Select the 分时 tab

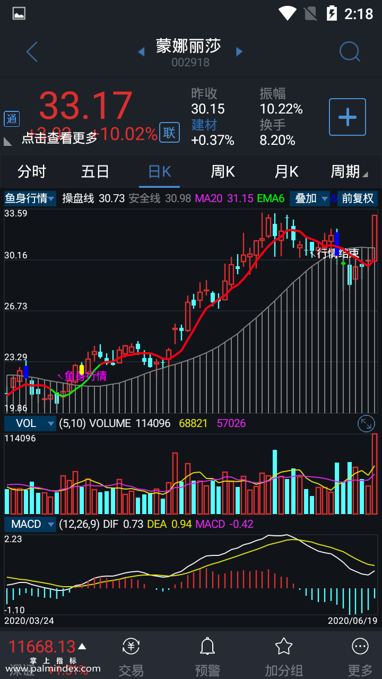click(32, 172)
